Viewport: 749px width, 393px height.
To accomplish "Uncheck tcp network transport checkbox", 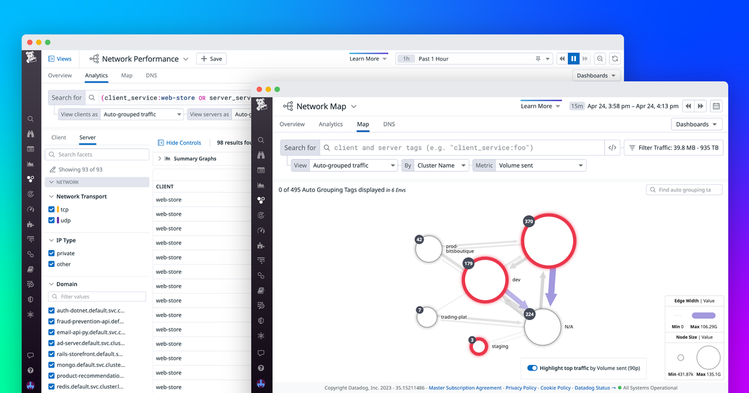I will [52, 210].
